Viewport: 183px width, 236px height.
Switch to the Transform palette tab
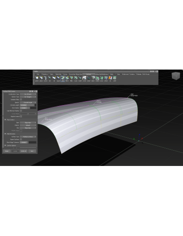tap(45, 74)
